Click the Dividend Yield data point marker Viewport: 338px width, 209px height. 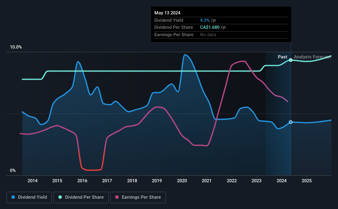[291, 122]
